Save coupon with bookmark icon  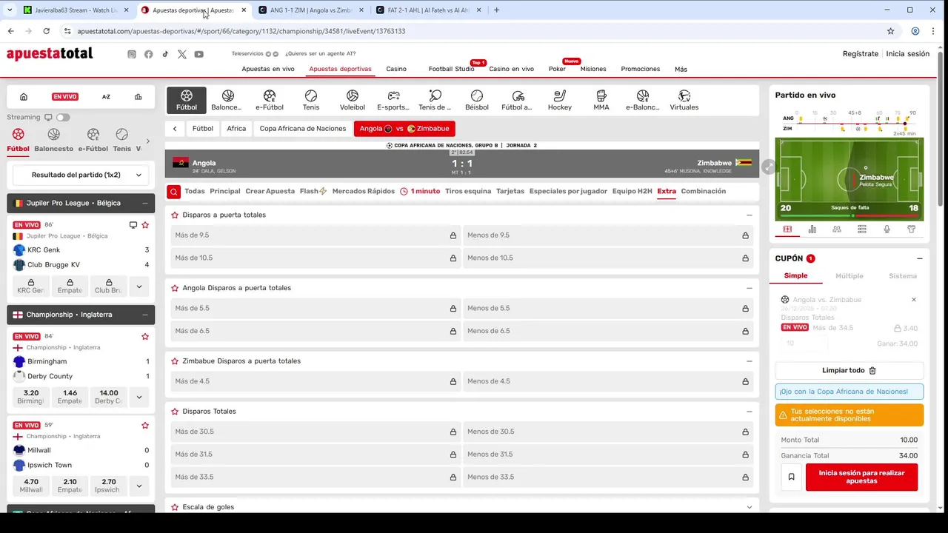pos(791,477)
